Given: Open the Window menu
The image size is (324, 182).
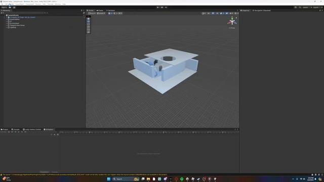Looking at the screenshot, I should point(58,4).
